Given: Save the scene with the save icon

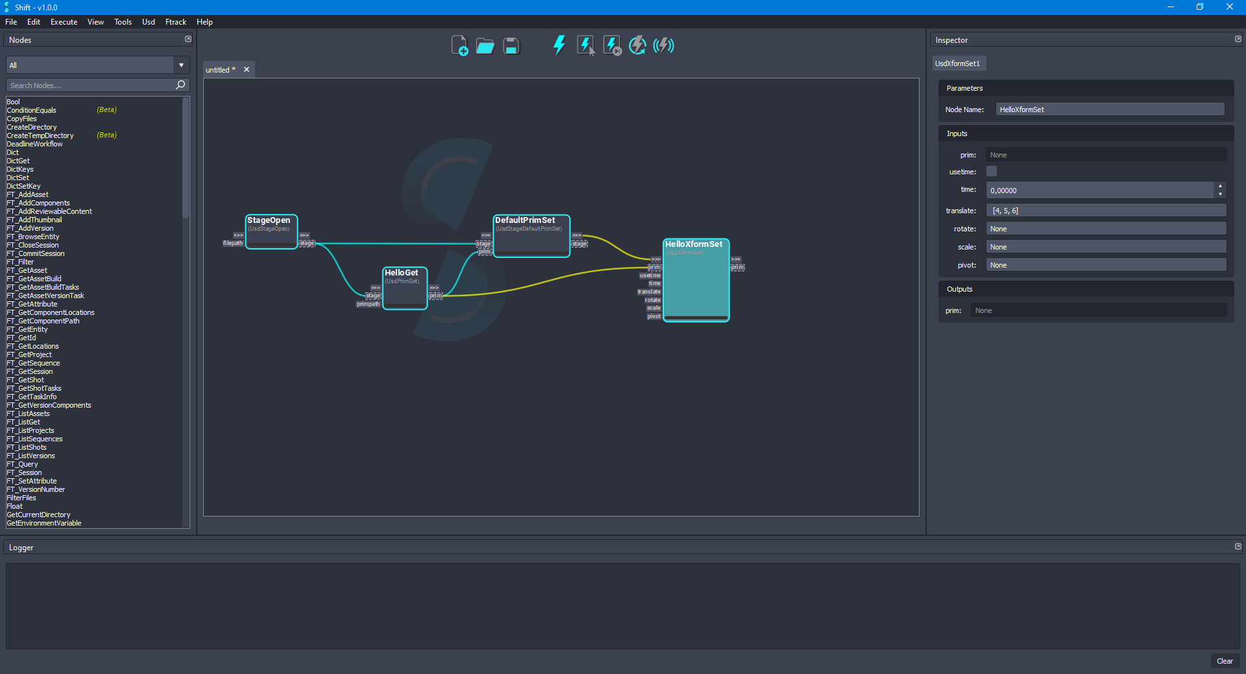Looking at the screenshot, I should click(x=511, y=45).
